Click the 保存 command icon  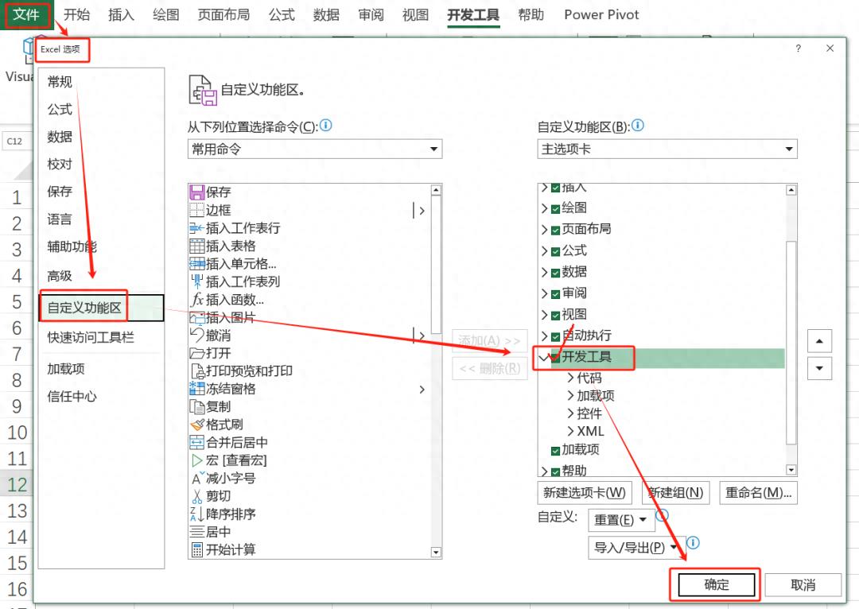coord(196,192)
